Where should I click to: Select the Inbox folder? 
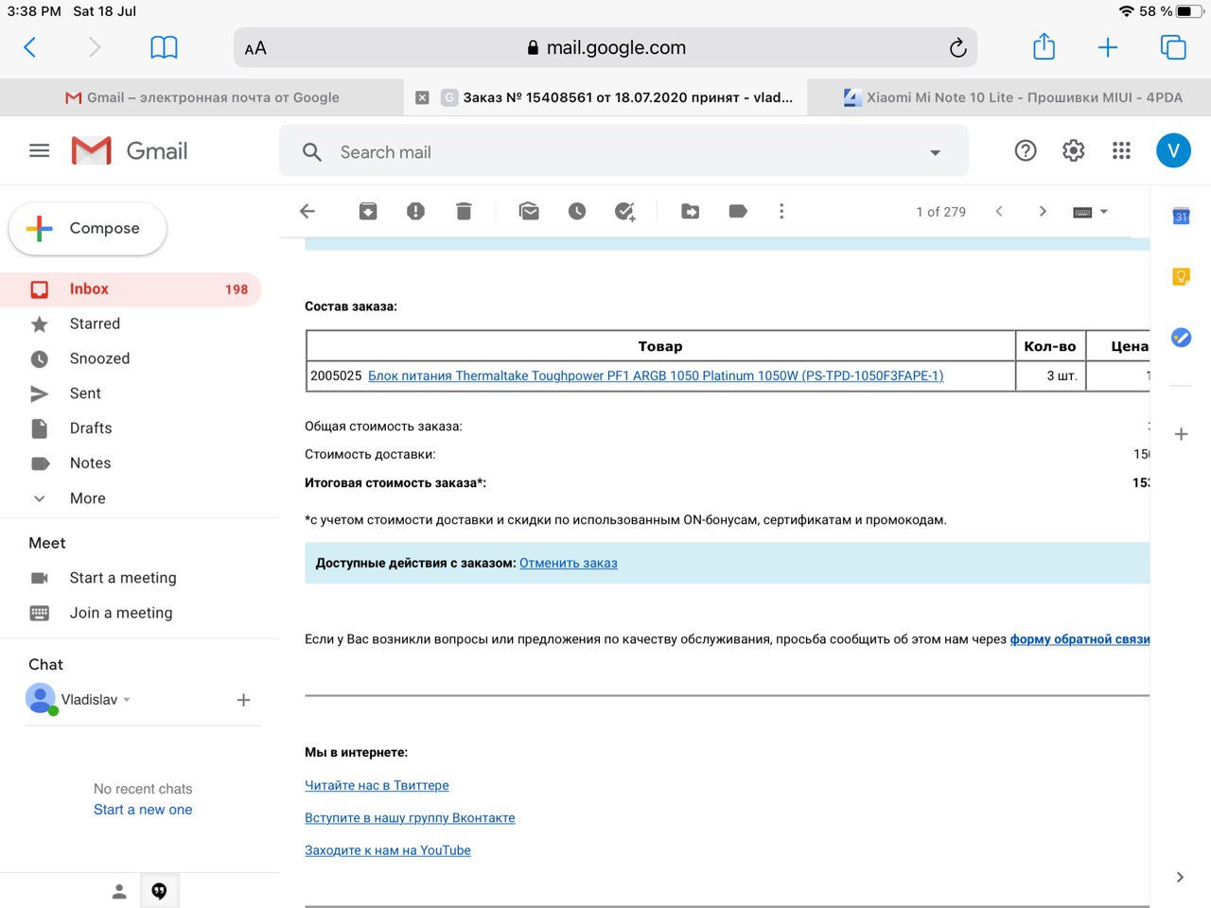click(131, 289)
